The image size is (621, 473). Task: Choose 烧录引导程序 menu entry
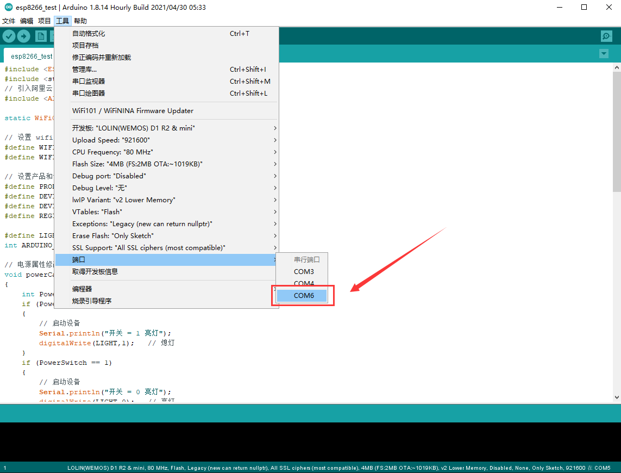[166, 301]
